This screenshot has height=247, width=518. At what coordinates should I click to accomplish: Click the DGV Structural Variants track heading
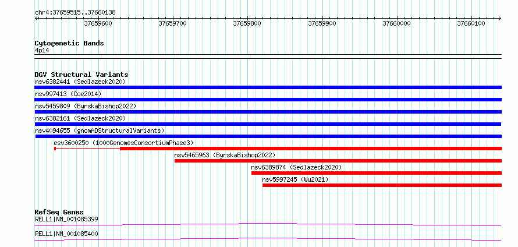(x=81, y=75)
